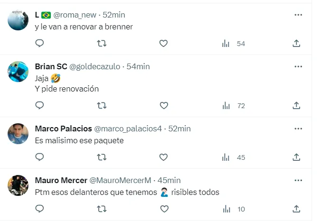Retweet Mauro Mercer's tweet

coord(102,209)
